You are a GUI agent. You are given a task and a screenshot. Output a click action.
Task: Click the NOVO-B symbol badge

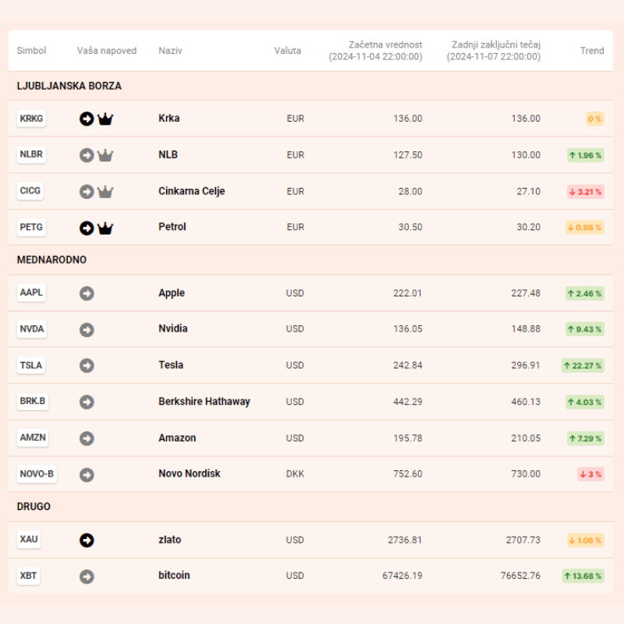[37, 473]
